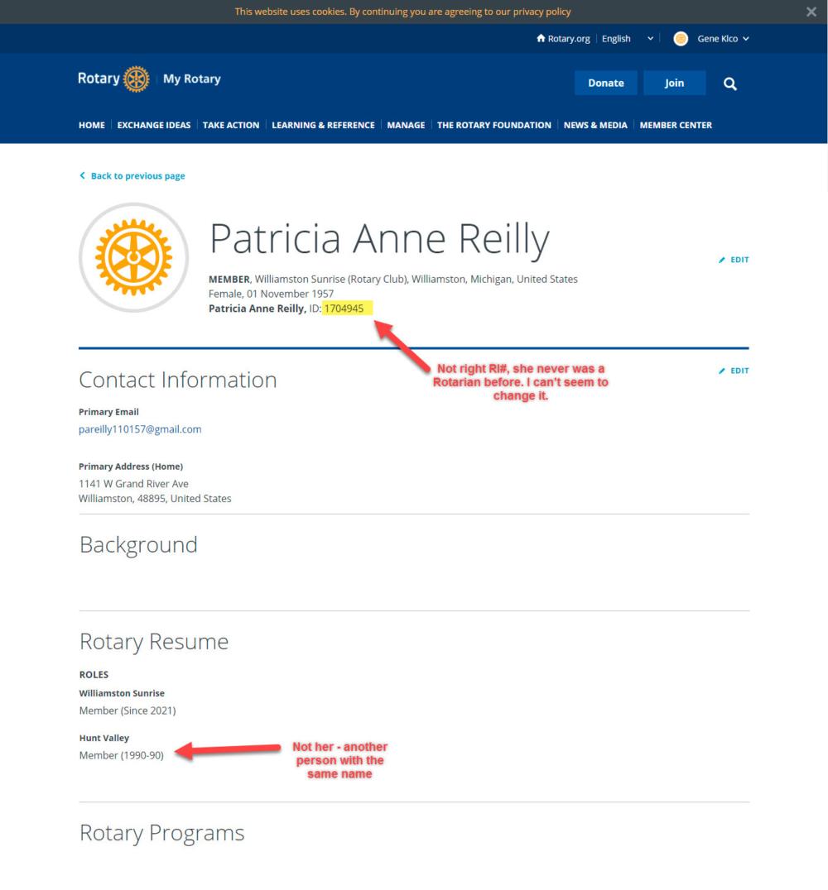Viewport: 828px width, 890px height.
Task: Click the privacy policy cookie notice text
Action: click(x=402, y=12)
